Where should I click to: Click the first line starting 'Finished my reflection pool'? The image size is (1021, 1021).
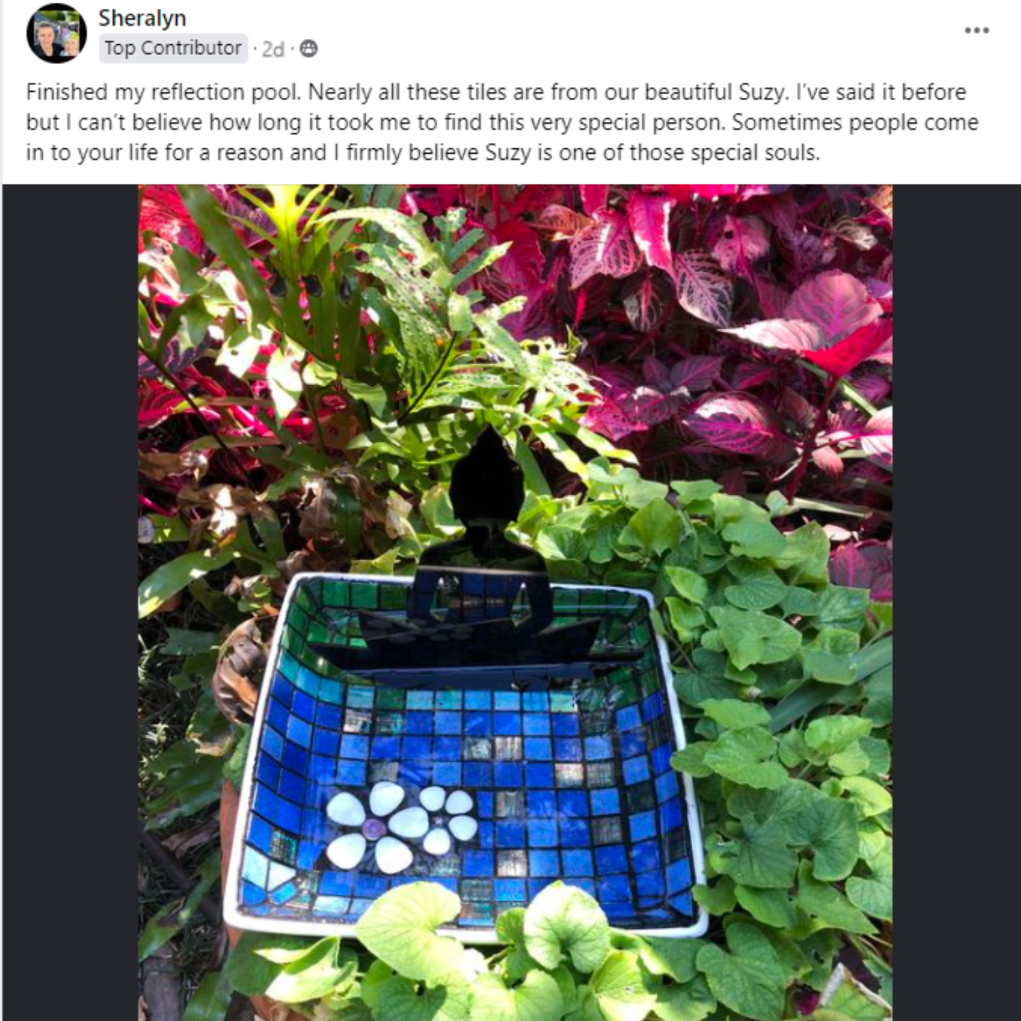click(496, 92)
